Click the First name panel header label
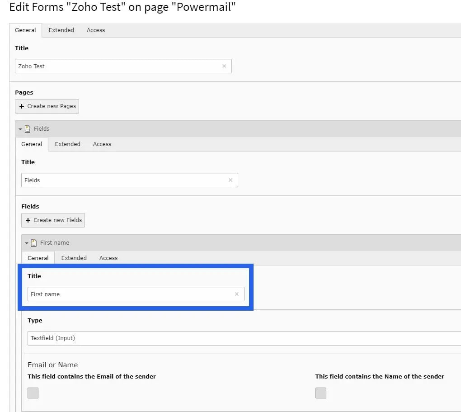Screen dimensions: 461x412 point(55,243)
